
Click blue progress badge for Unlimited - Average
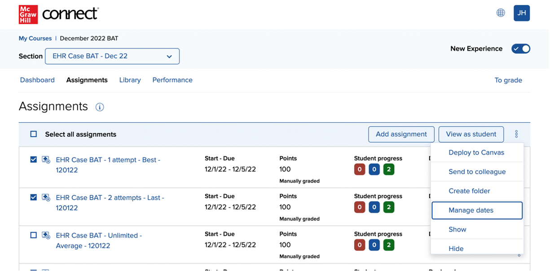(374, 245)
